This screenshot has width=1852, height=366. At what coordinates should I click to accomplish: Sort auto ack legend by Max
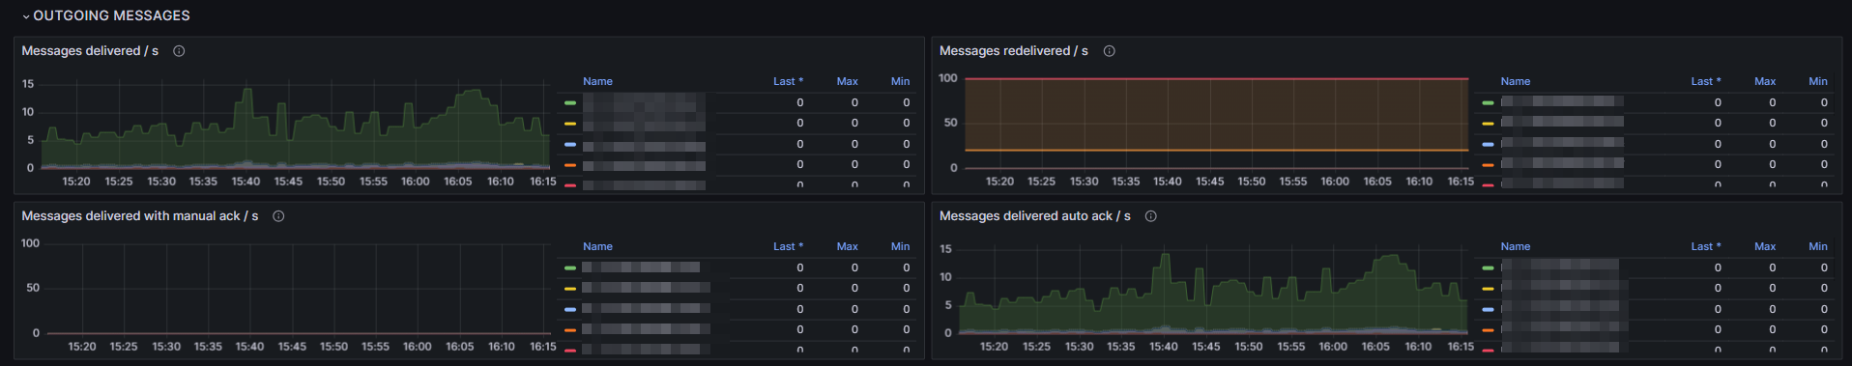coord(1765,246)
